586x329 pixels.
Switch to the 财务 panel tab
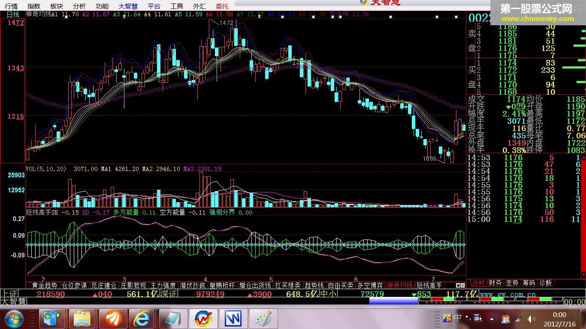[x=495, y=283]
